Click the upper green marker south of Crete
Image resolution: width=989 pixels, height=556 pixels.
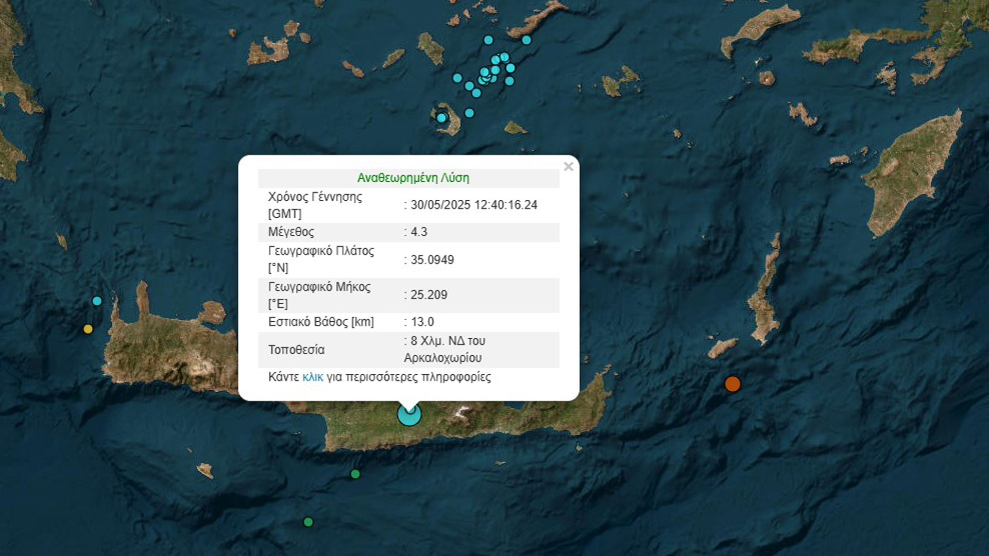point(355,474)
